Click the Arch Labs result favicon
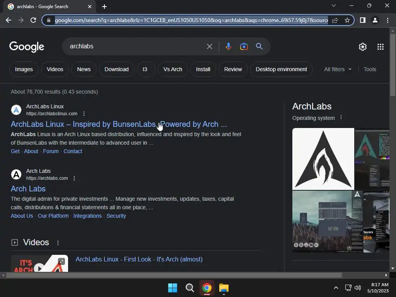 click(x=16, y=174)
